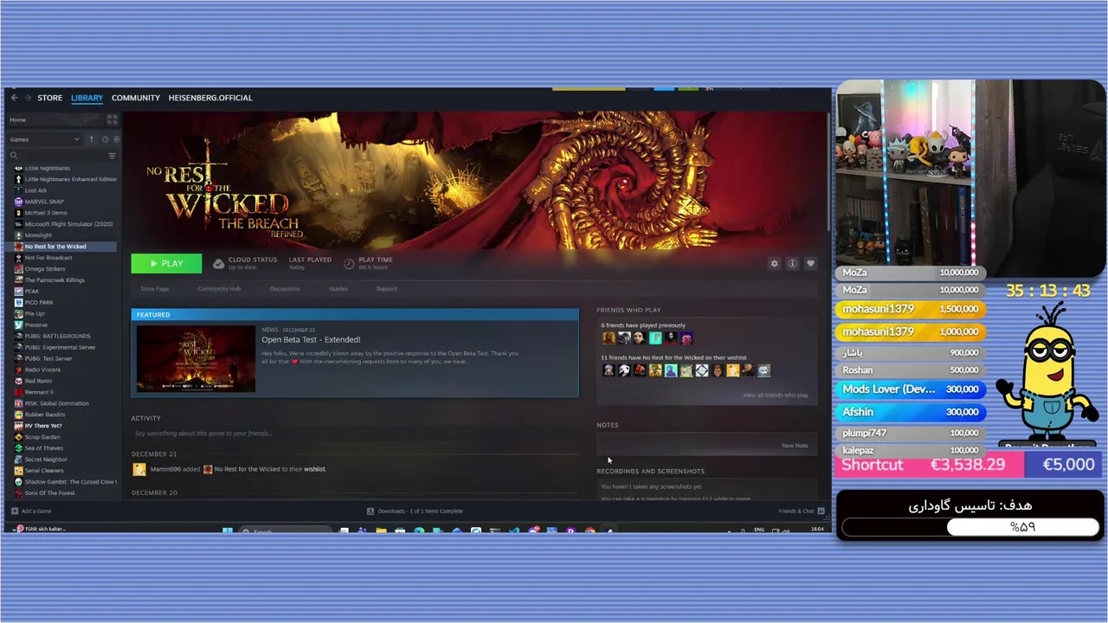Click Home in the library sidebar

tap(18, 119)
